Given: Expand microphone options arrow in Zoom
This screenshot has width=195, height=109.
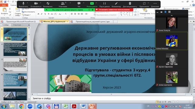Looking at the screenshot, I should pos(27,3).
